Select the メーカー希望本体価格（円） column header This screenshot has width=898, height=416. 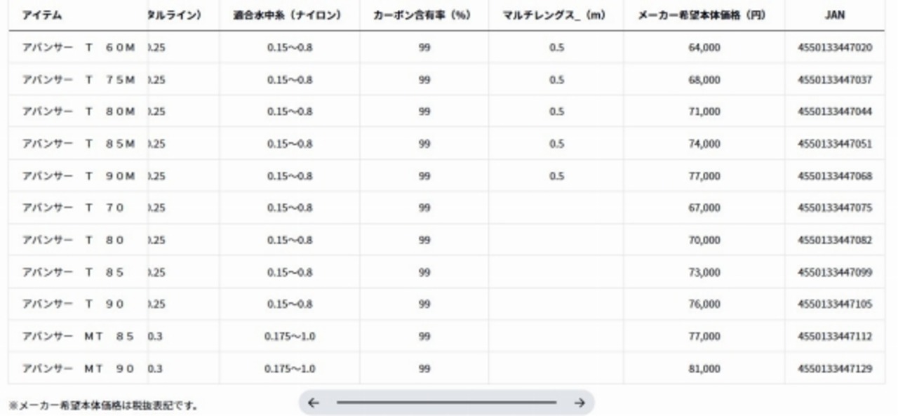[x=704, y=15]
